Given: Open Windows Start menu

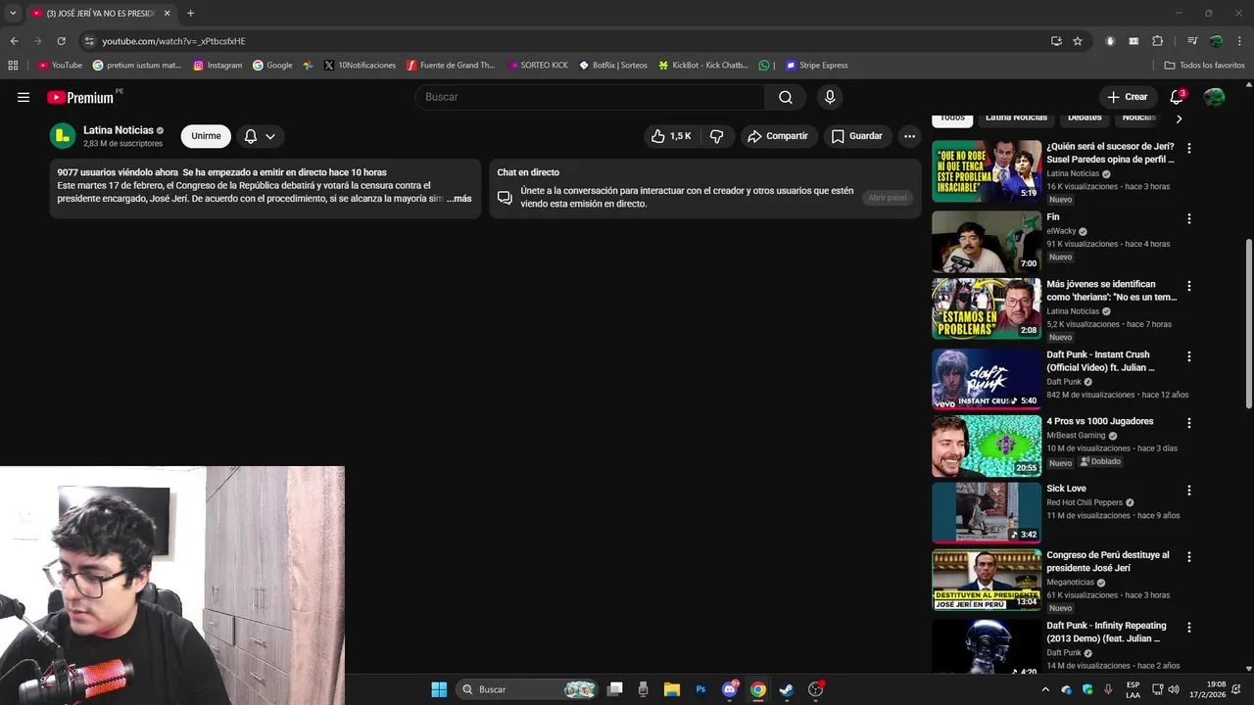Looking at the screenshot, I should click(x=439, y=689).
